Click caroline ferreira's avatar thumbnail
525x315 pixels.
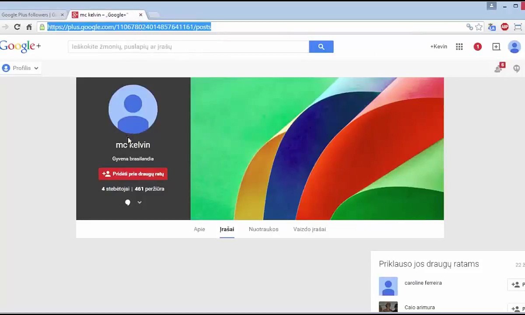click(388, 286)
